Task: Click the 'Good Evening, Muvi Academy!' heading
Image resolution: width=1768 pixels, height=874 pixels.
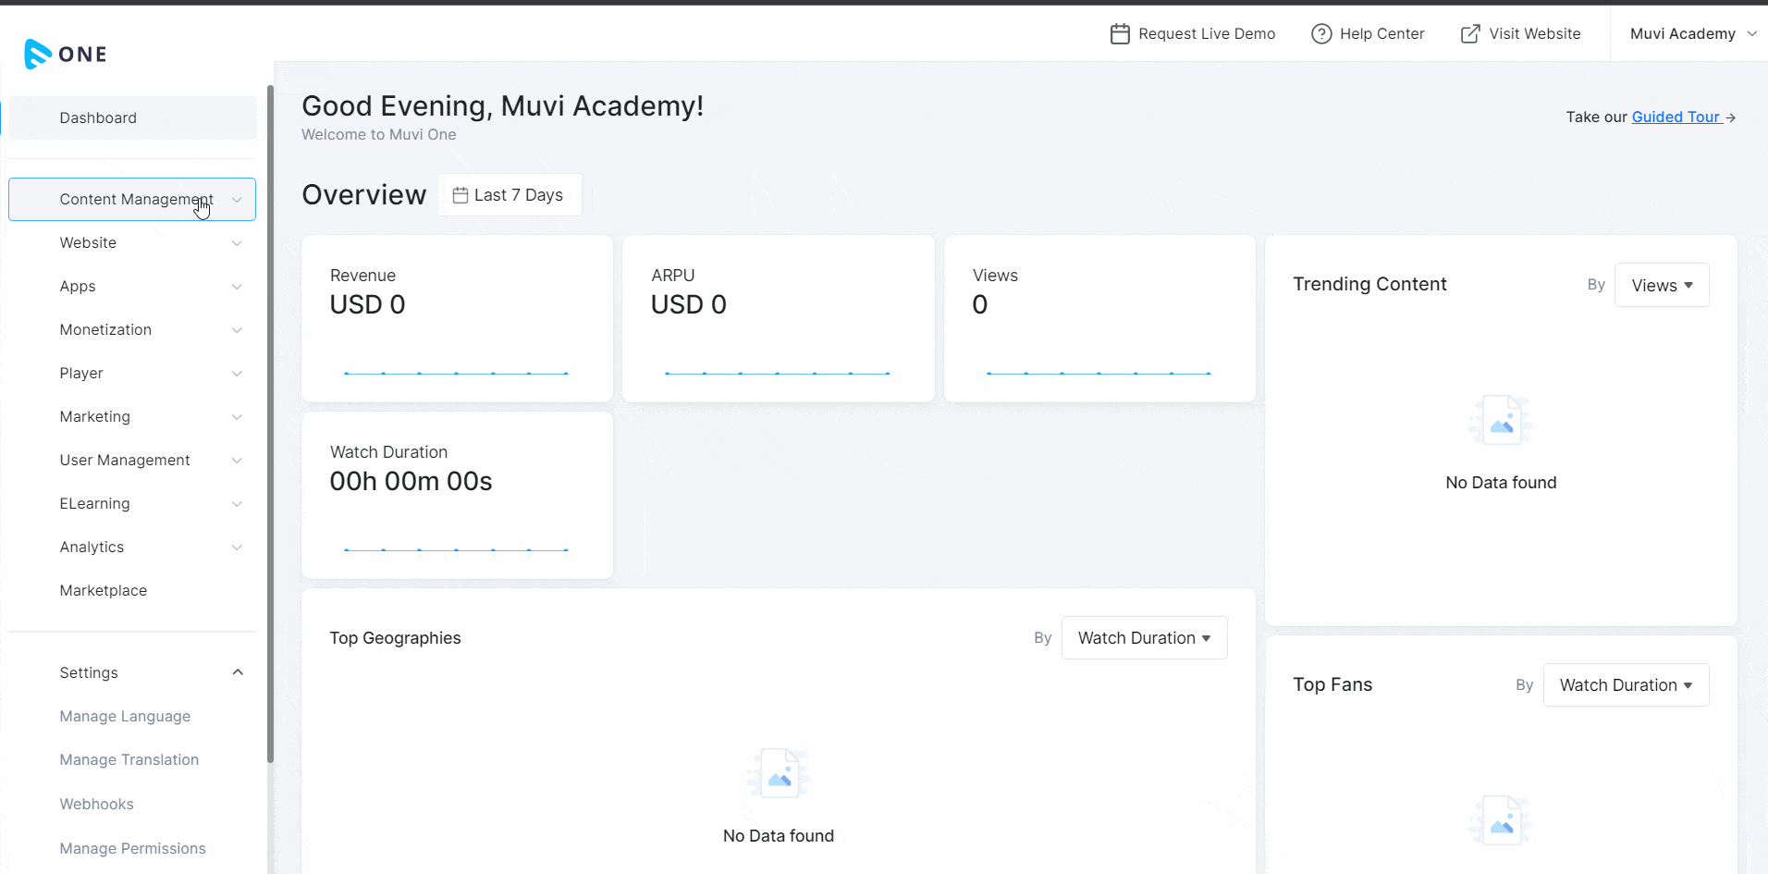Action: tap(503, 106)
